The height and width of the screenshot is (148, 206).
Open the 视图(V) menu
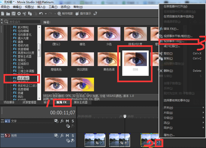tap(30, 7)
